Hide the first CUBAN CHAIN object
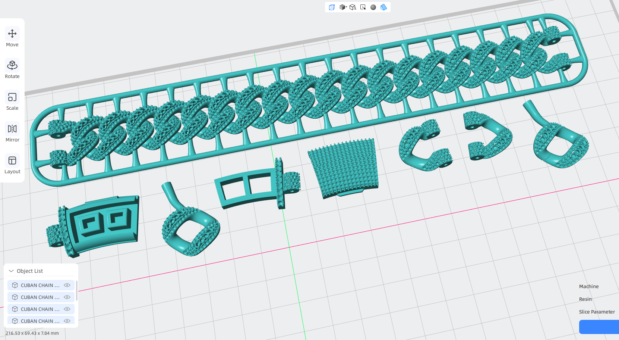Screen dimensions: 619x340 coord(67,285)
